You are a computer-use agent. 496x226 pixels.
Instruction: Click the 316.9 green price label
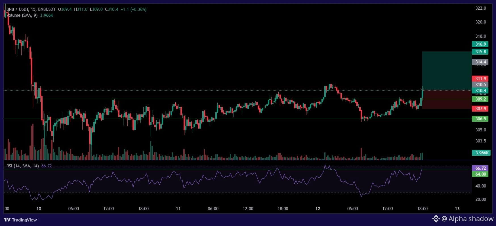pyautogui.click(x=480, y=44)
